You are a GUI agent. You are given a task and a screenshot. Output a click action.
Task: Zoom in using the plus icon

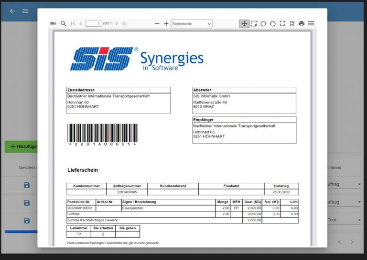(166, 23)
